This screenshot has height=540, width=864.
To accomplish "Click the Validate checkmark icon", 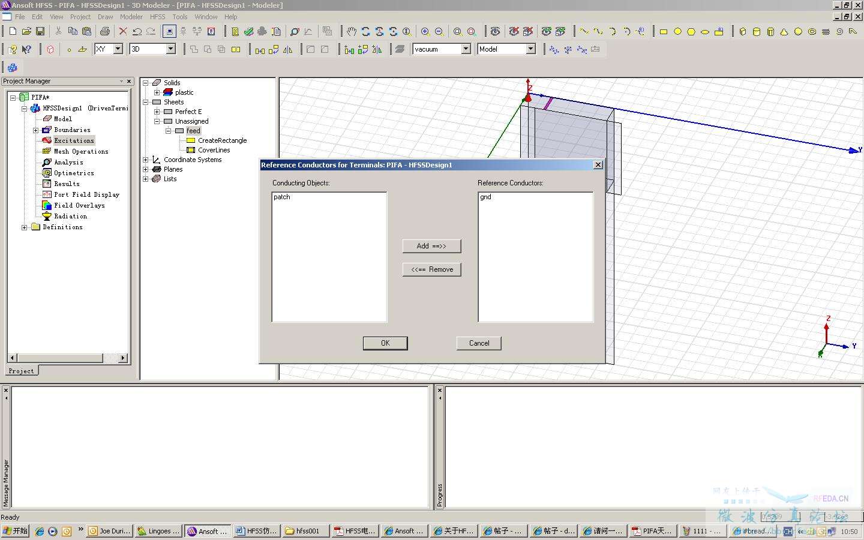I will (248, 31).
